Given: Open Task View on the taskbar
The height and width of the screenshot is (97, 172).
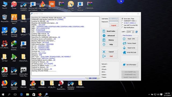Looking at the screenshot, I should pyautogui.click(x=15, y=95).
